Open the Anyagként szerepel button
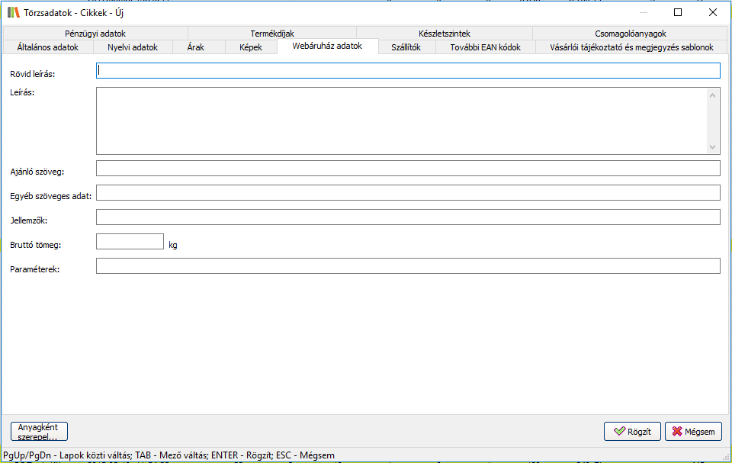Viewport: 732px width, 463px height. [x=39, y=432]
